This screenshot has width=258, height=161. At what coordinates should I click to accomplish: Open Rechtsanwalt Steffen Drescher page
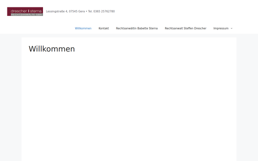point(185,28)
